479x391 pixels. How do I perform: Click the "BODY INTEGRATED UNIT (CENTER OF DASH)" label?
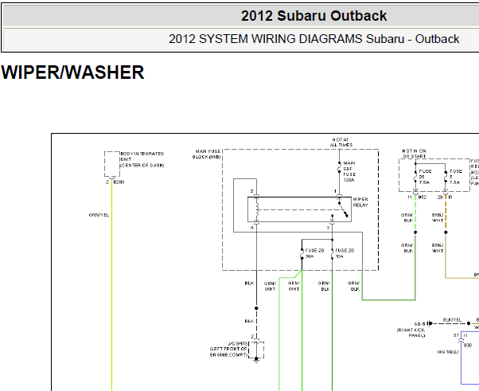(x=142, y=159)
